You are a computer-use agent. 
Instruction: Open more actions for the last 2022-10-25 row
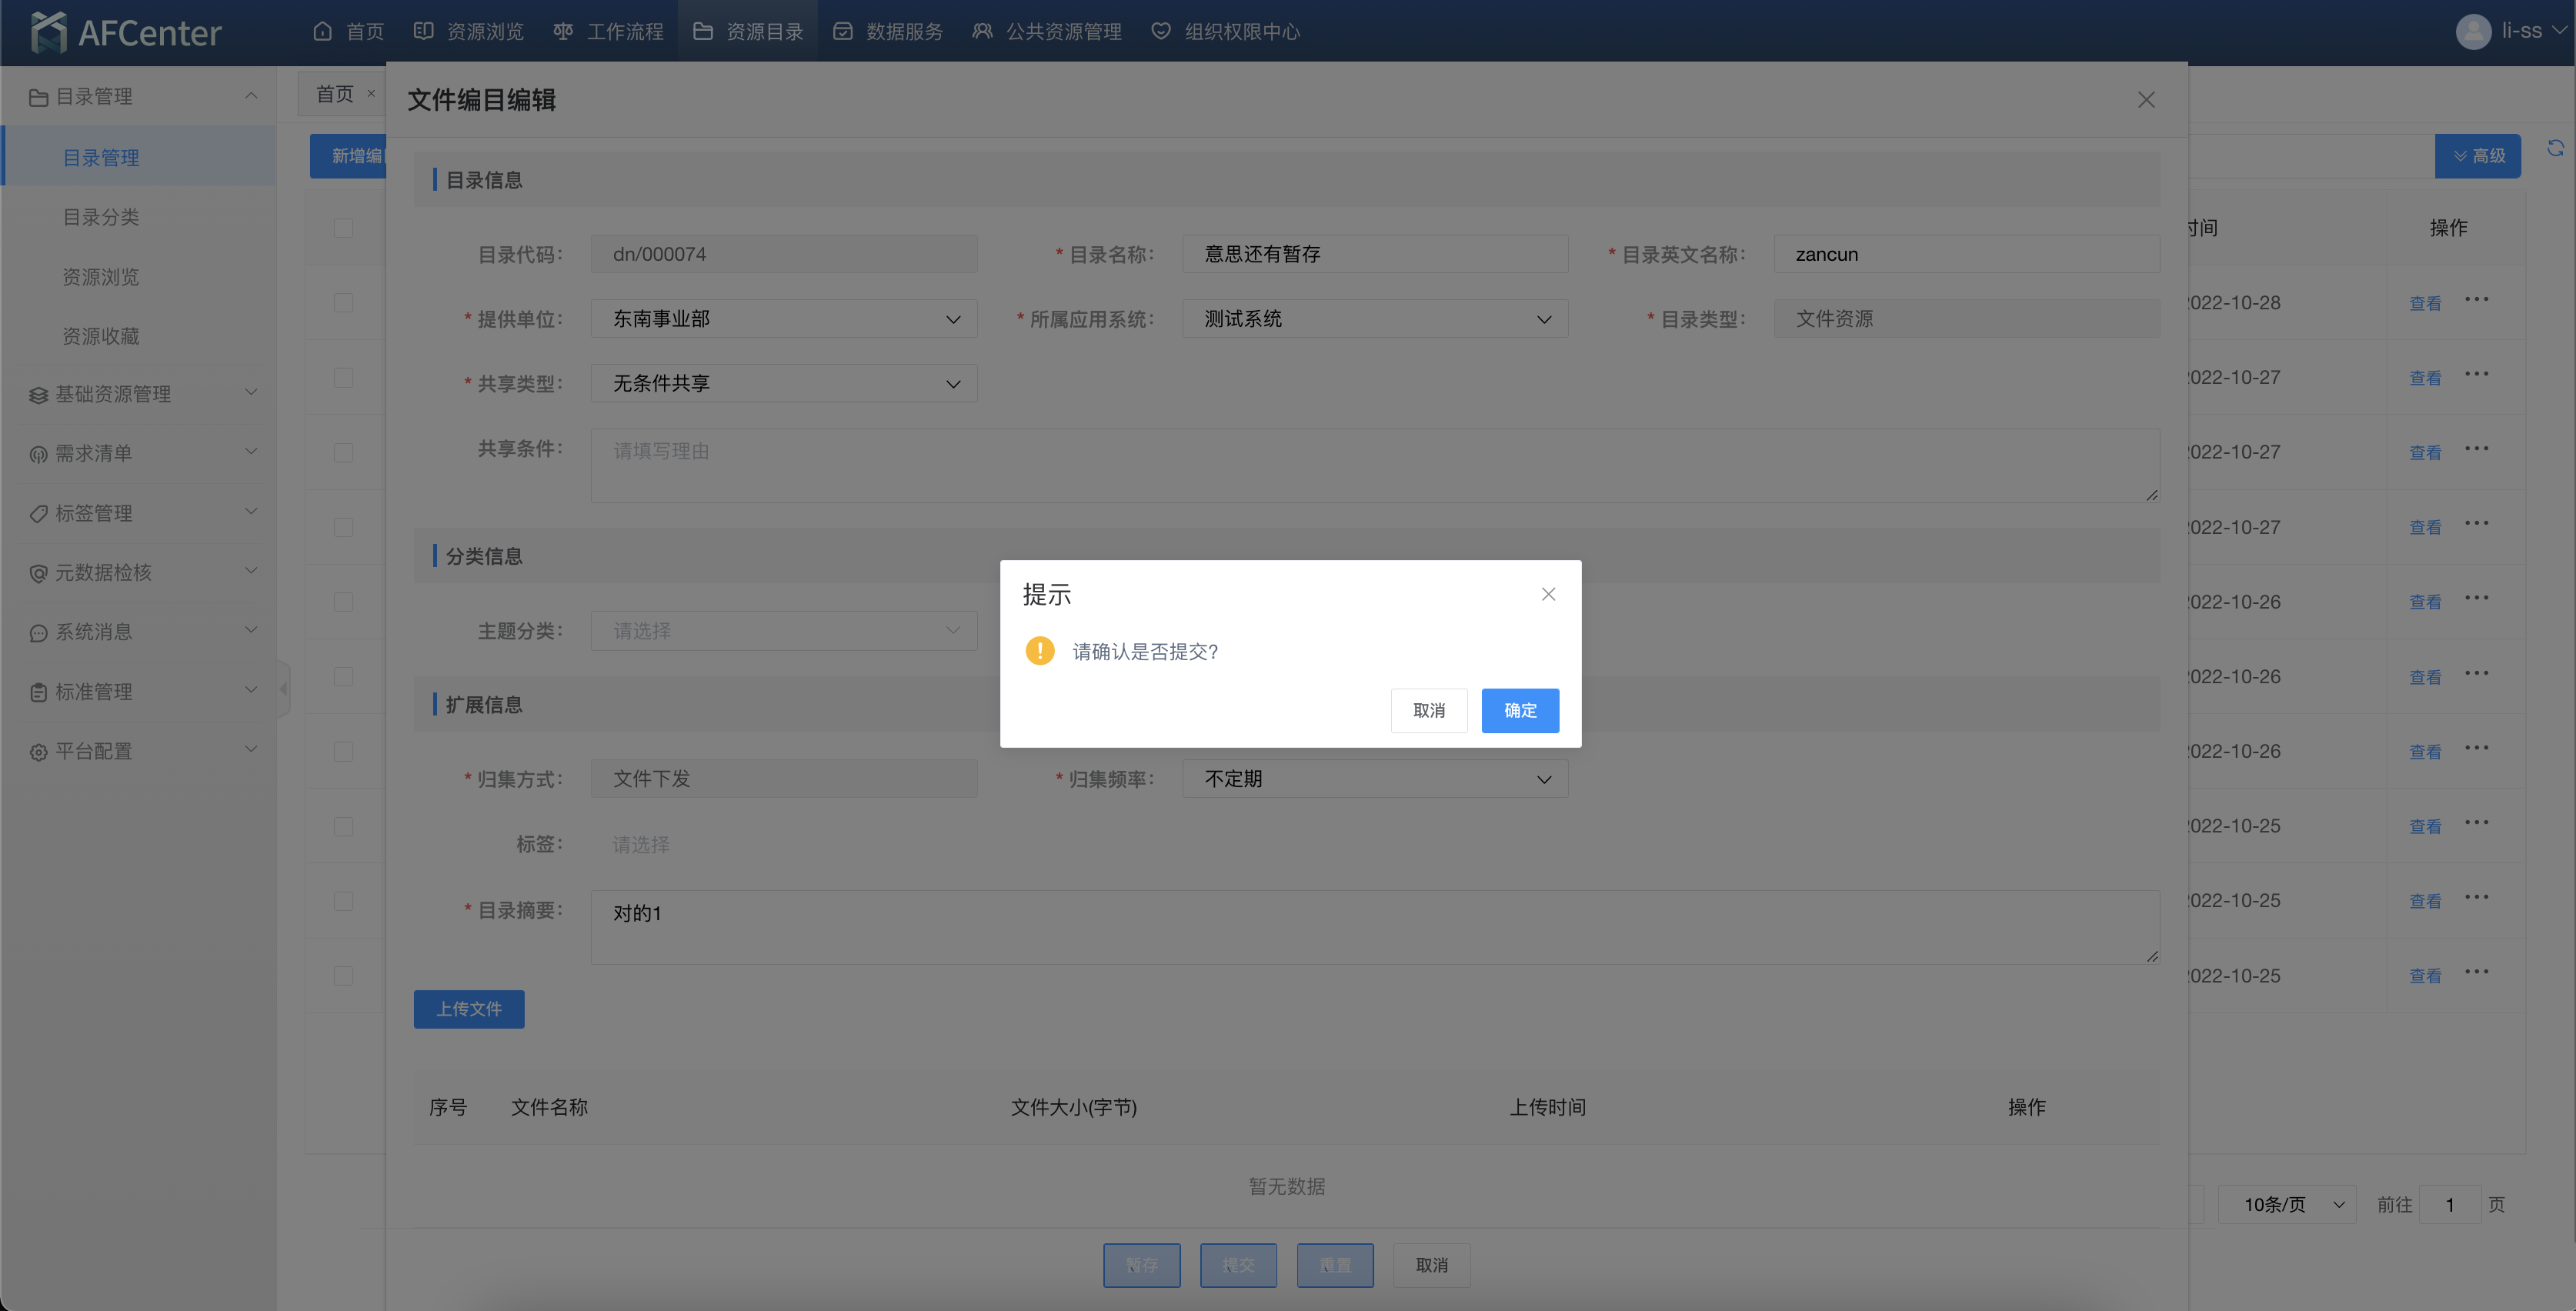coord(2477,972)
